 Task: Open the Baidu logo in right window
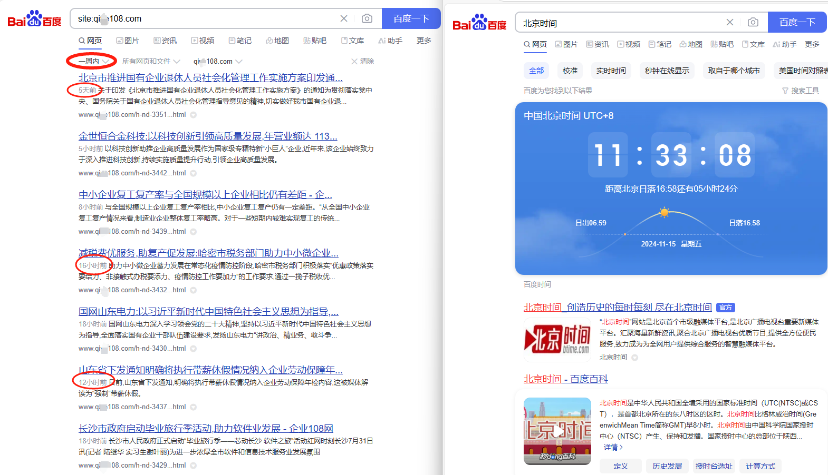click(x=479, y=23)
